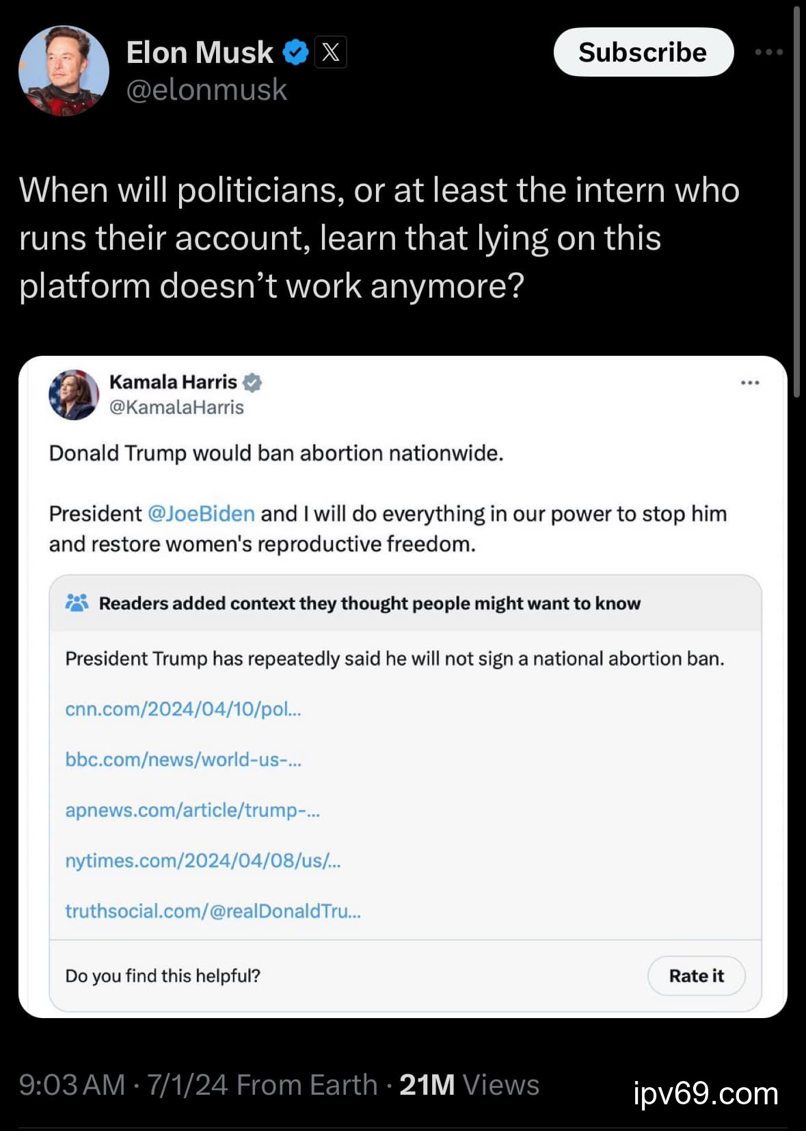Click the Community Notes people icon
The width and height of the screenshot is (806, 1131).
coord(77,603)
